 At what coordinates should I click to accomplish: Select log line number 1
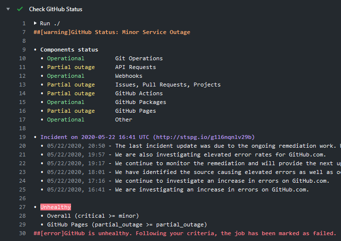[x=23, y=23]
